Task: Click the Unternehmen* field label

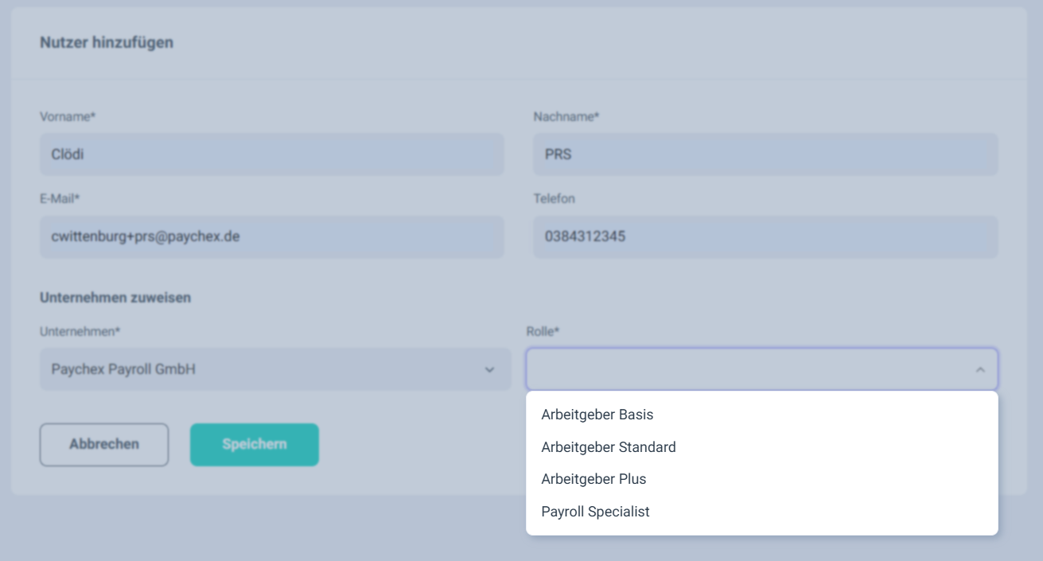Action: tap(80, 331)
